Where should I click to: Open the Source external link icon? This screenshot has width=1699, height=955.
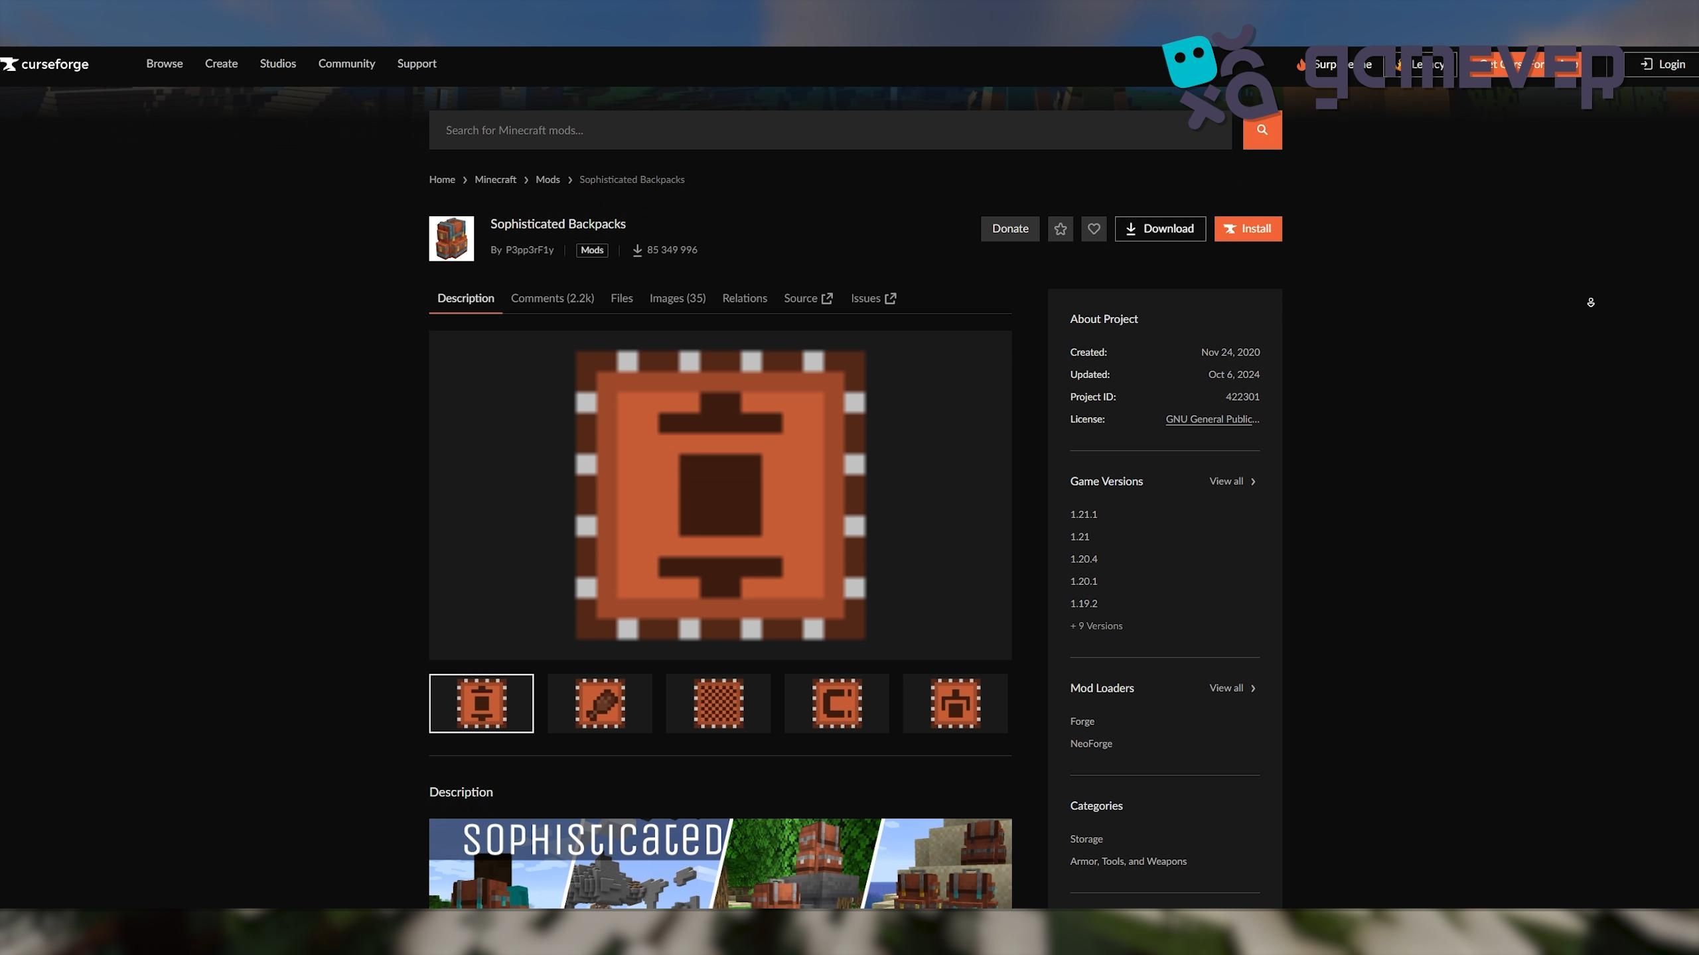pyautogui.click(x=826, y=298)
